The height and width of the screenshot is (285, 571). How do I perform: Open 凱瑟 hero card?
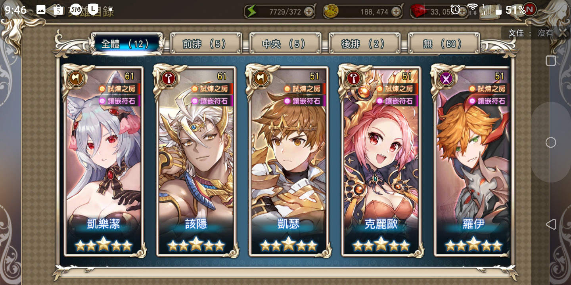click(x=289, y=161)
